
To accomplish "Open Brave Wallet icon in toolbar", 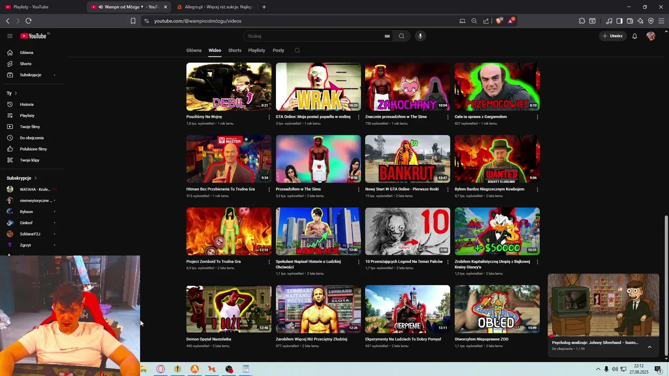I will tap(630, 21).
